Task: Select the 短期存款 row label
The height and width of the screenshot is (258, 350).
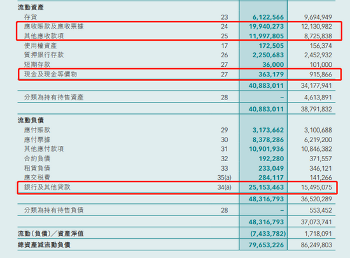Action: pyautogui.click(x=37, y=64)
